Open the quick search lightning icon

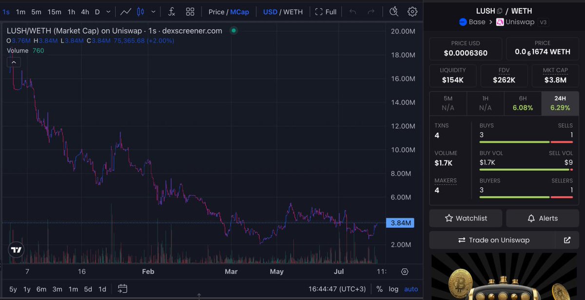(394, 12)
